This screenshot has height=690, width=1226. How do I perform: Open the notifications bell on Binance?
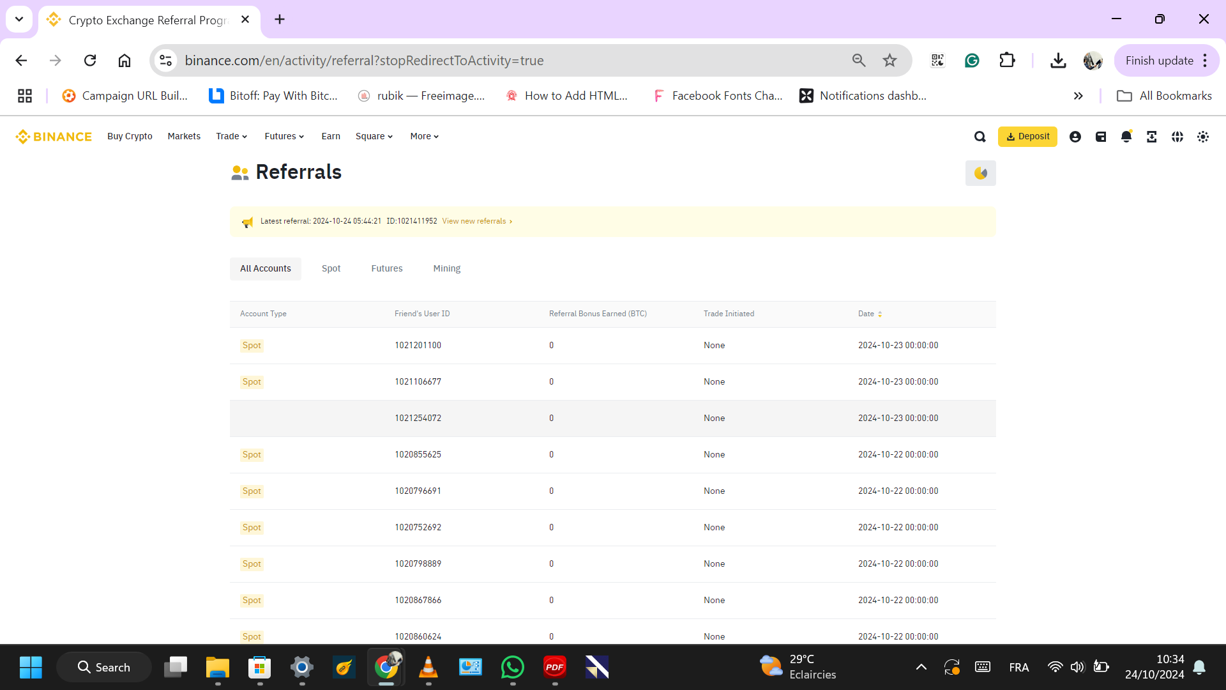[1126, 137]
